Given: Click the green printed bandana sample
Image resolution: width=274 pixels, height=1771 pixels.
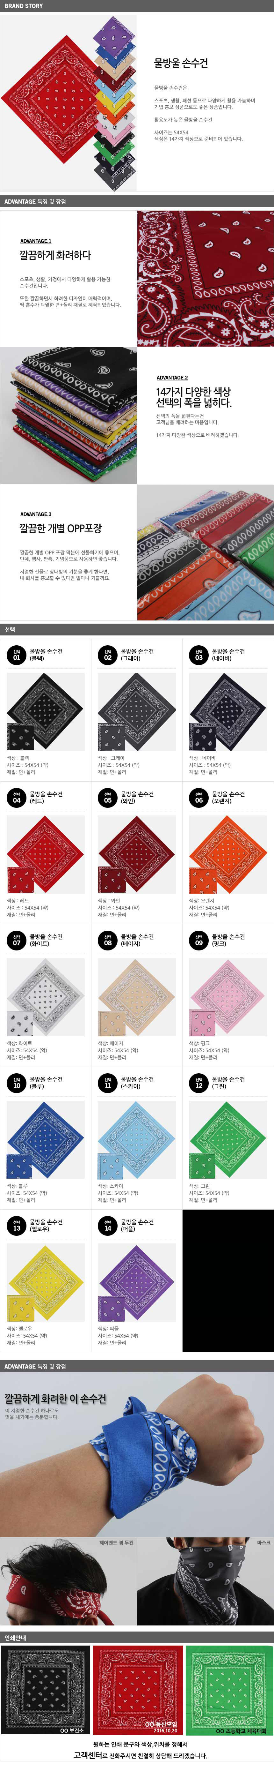Looking at the screenshot, I should pyautogui.click(x=229, y=1690).
